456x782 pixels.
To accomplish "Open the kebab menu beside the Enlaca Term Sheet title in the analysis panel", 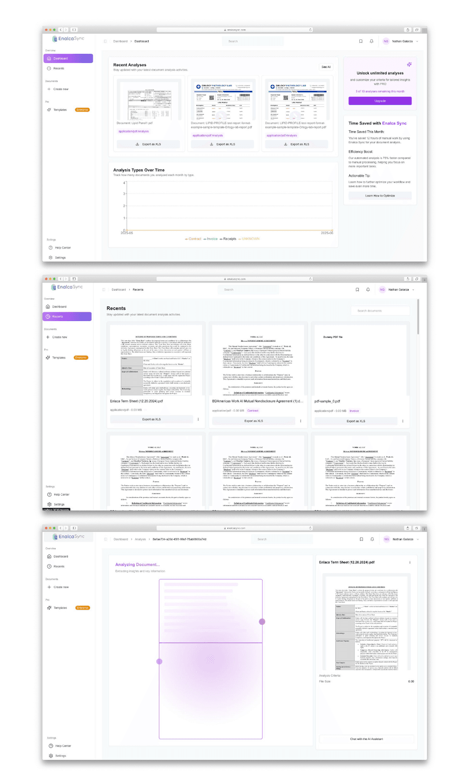I will click(x=410, y=563).
